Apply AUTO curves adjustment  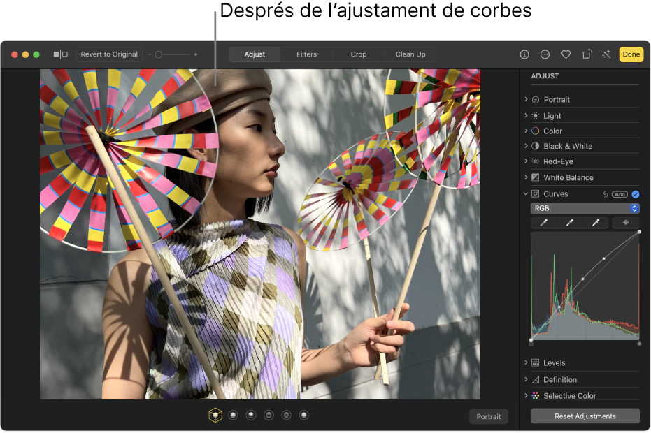620,194
